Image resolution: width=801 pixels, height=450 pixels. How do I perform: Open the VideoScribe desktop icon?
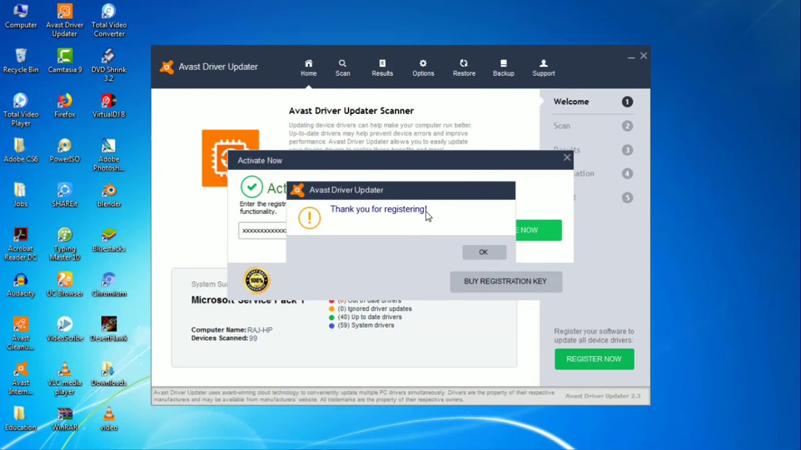point(64,329)
